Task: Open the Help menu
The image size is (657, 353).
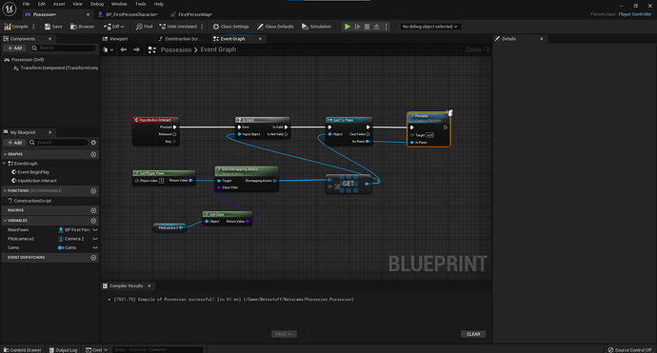Action: pyautogui.click(x=159, y=4)
